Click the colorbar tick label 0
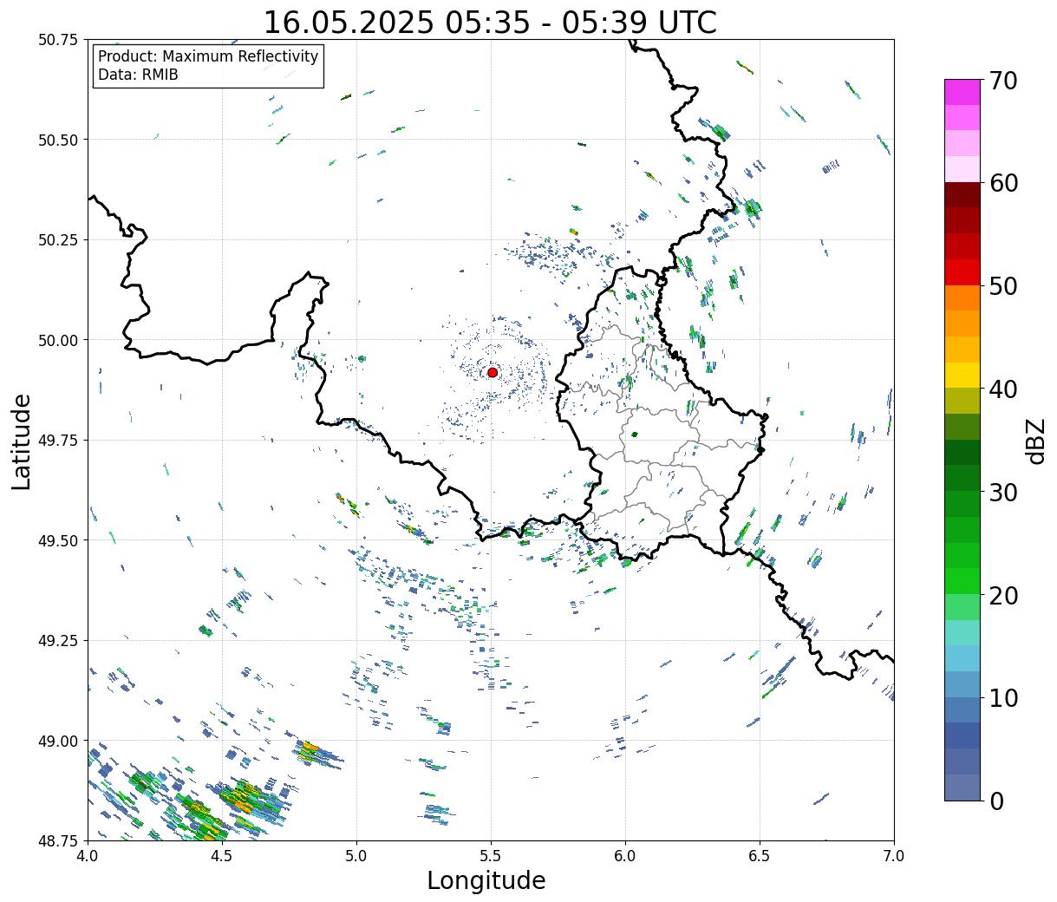 (996, 801)
